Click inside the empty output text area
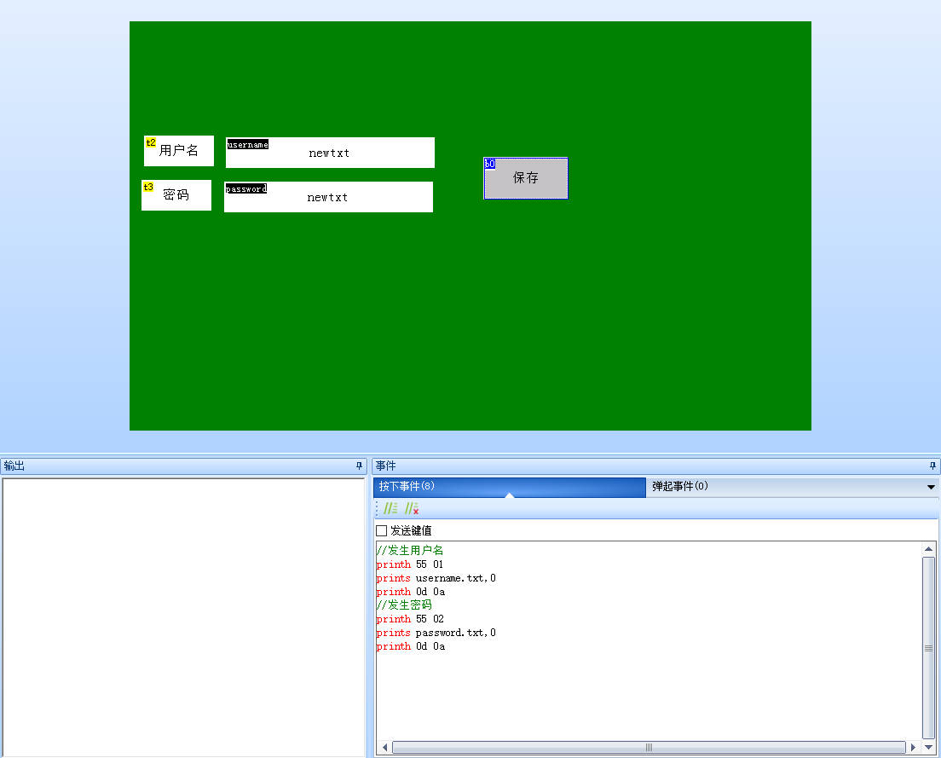Image resolution: width=941 pixels, height=758 pixels. pos(183,614)
